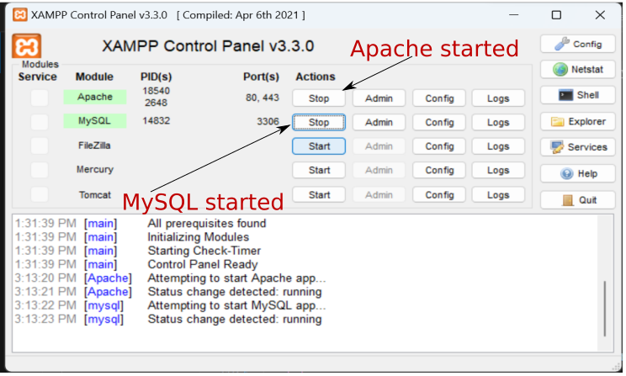
Task: Click the 3:13:21 PM Apache log entry
Action: point(168,292)
